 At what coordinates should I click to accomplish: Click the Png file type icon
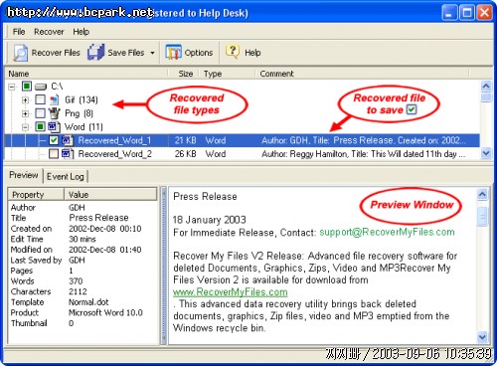click(55, 113)
